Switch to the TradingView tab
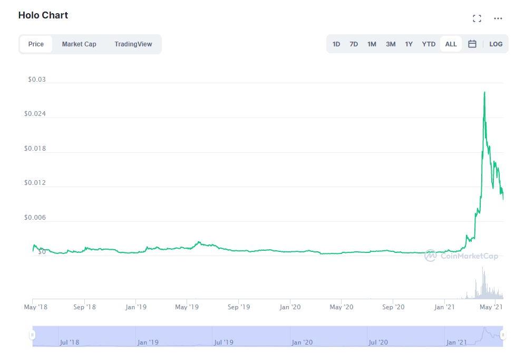The image size is (525, 353). click(x=133, y=44)
